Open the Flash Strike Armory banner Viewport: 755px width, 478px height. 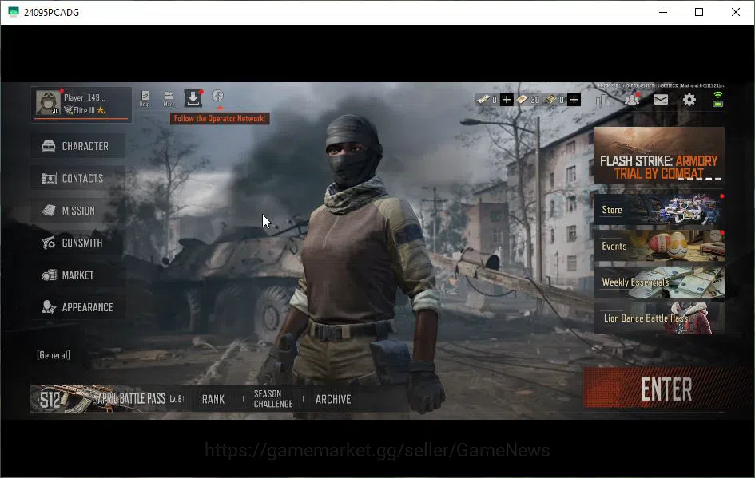pyautogui.click(x=659, y=155)
